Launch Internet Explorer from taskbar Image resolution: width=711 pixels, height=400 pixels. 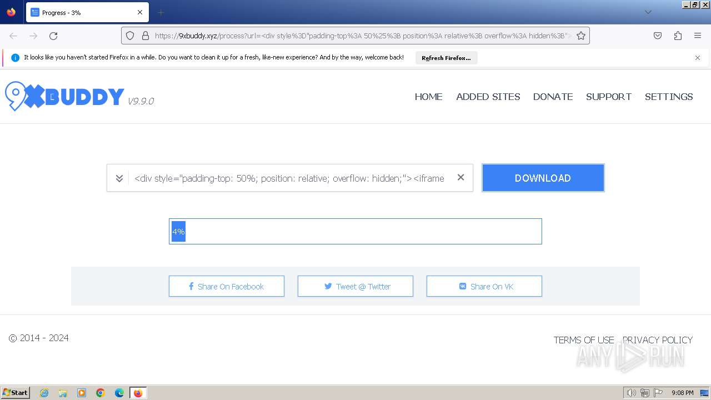pyautogui.click(x=44, y=393)
